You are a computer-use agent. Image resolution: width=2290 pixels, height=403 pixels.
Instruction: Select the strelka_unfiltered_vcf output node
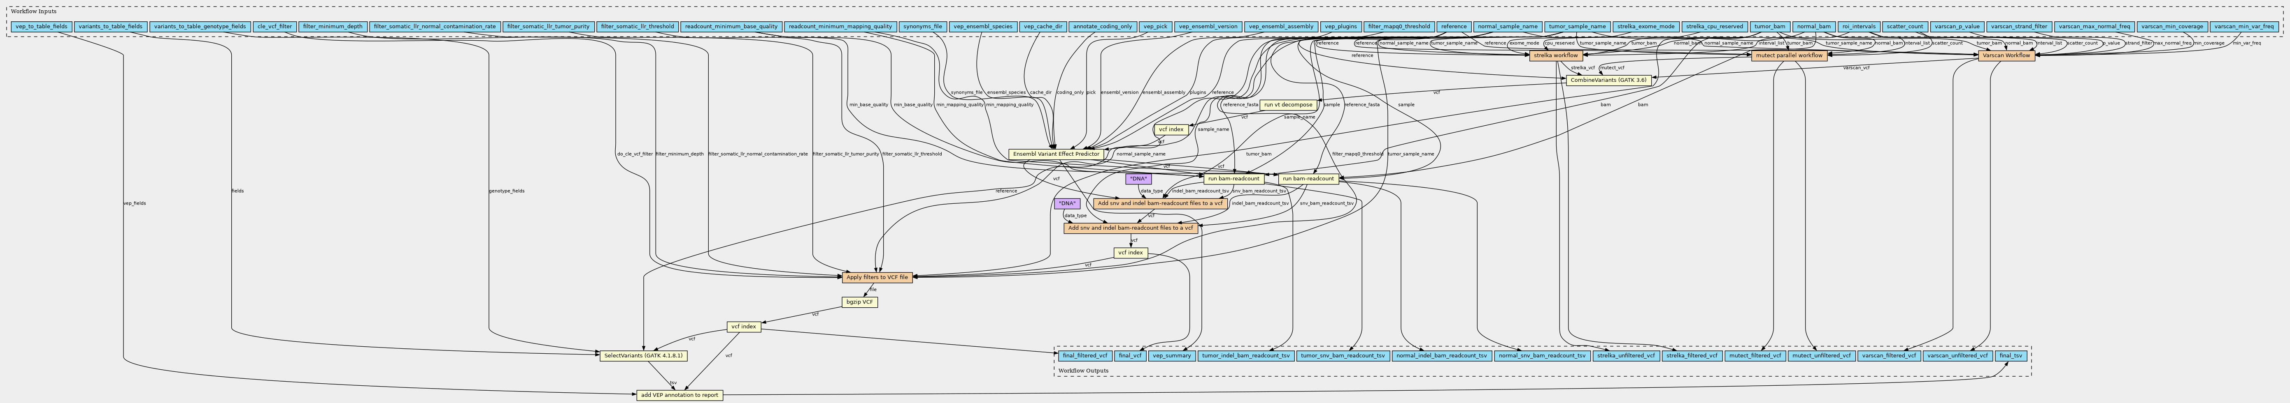click(x=1626, y=356)
